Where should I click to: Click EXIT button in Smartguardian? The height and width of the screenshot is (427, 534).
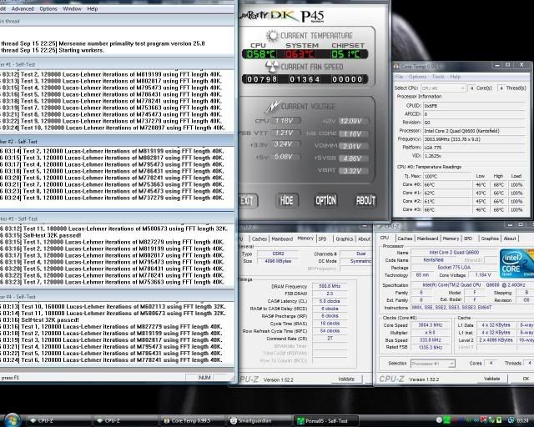[x=247, y=200]
